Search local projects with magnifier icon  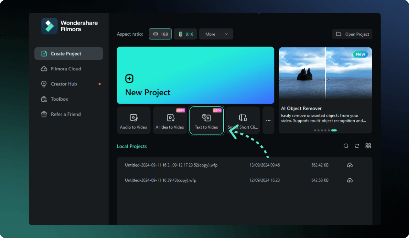click(x=346, y=146)
